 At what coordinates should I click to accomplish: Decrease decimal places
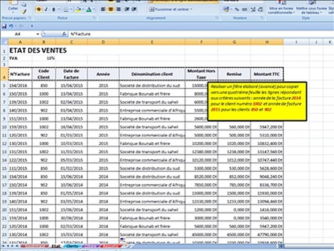click(260, 9)
